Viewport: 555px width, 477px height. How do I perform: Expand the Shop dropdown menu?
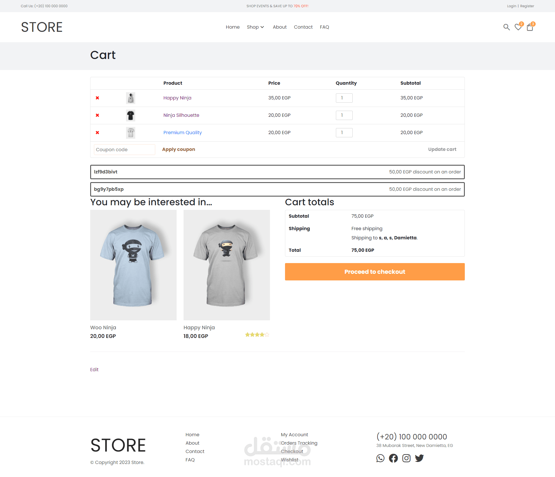(x=255, y=27)
